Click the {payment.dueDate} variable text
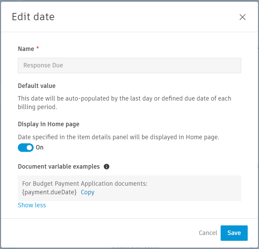 (49, 192)
